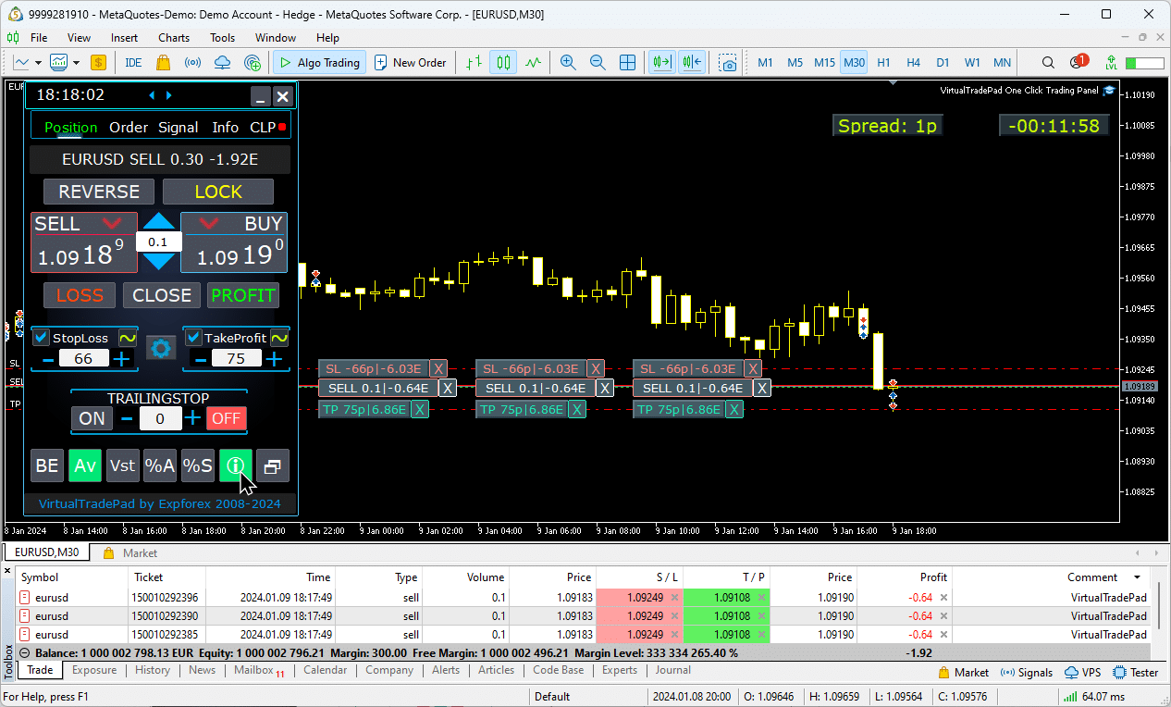Uncheck the StopLoss checkbox
This screenshot has height=707, width=1171.
coord(41,338)
